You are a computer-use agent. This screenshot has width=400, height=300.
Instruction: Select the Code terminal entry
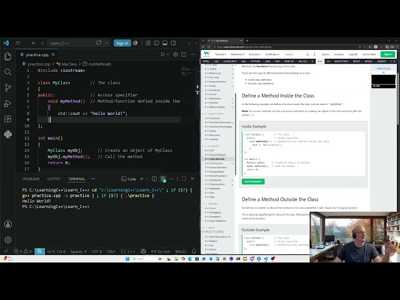click(129, 179)
